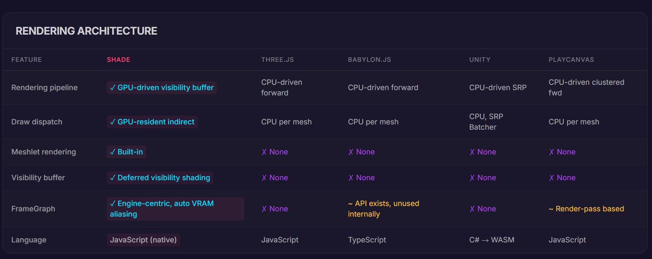
Task: Select the THREE.JS column header
Action: [277, 60]
